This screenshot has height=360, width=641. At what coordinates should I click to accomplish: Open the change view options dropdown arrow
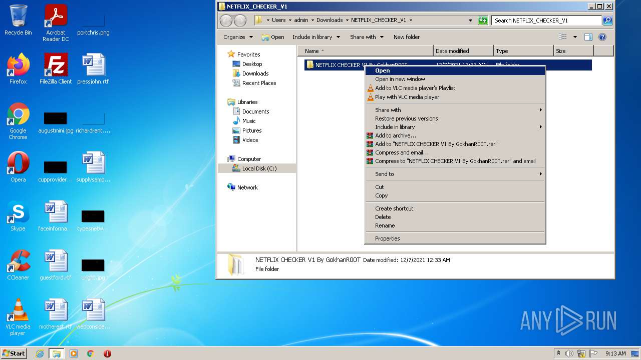(575, 37)
